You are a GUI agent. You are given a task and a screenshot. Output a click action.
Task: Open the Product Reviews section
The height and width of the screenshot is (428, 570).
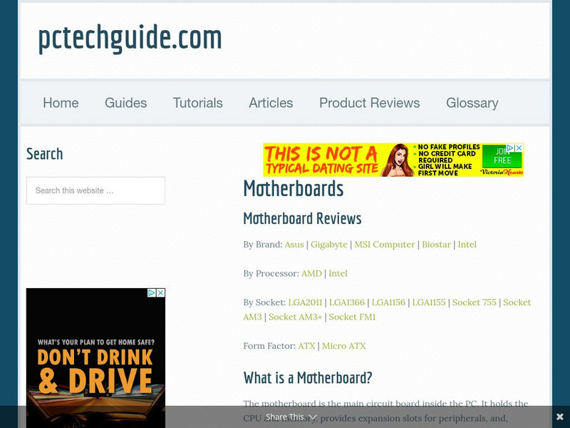coord(369,103)
